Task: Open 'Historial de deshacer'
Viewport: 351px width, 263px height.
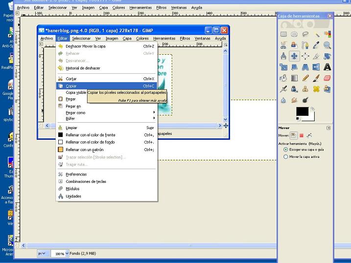Action: click(x=106, y=68)
